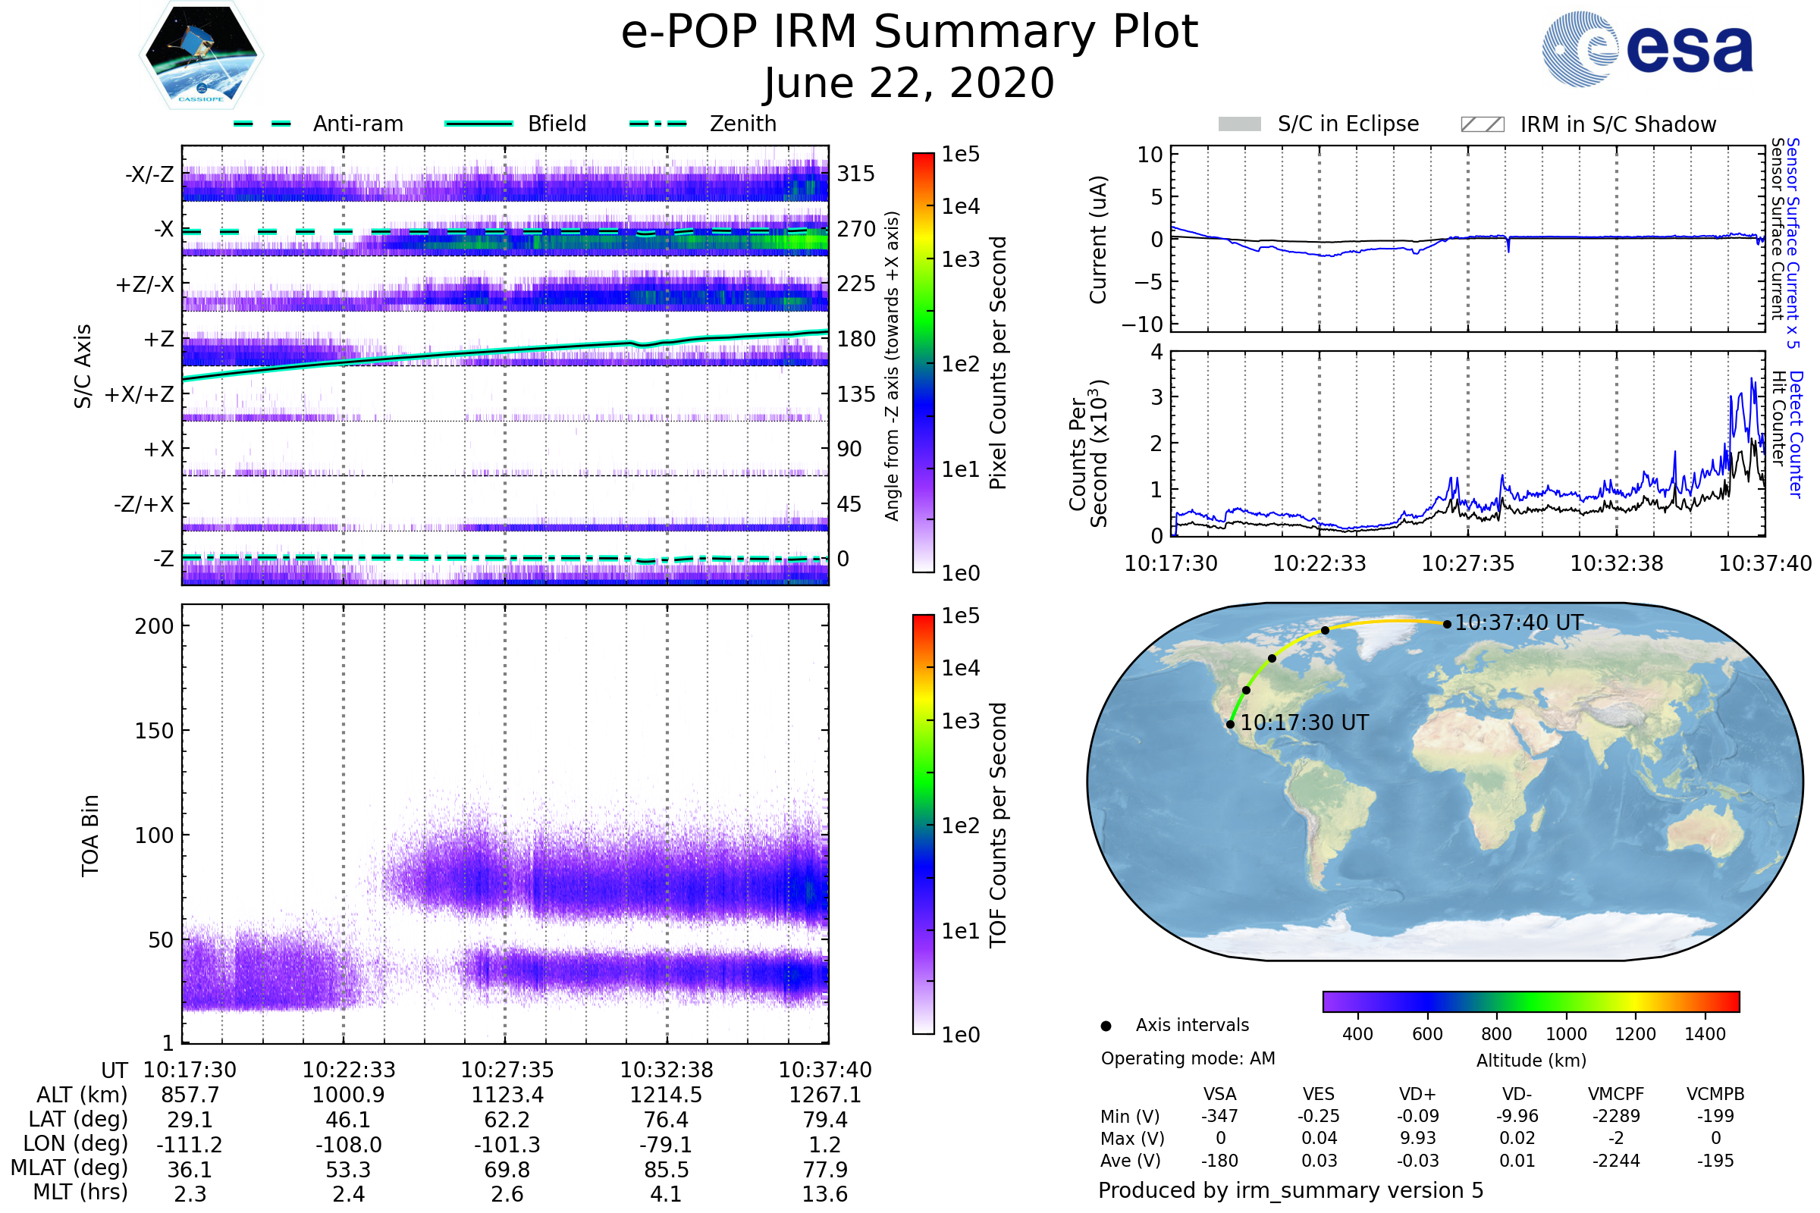
Task: Click the Pixel Counts per Second colorbar
Action: click(x=923, y=363)
